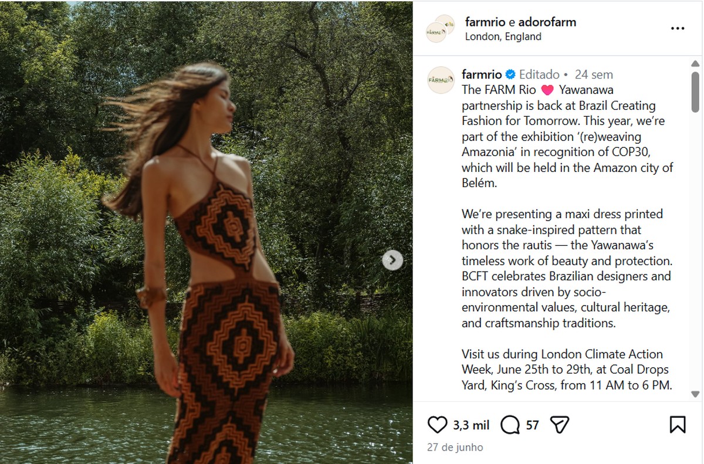This screenshot has height=464, width=704.
Task: Select the farmrio username in the caption header
Action: (x=481, y=74)
